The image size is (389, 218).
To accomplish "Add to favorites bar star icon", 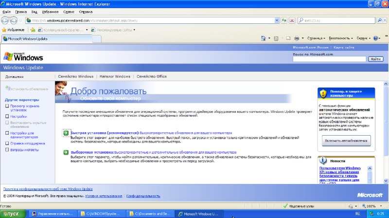I will (33, 30).
